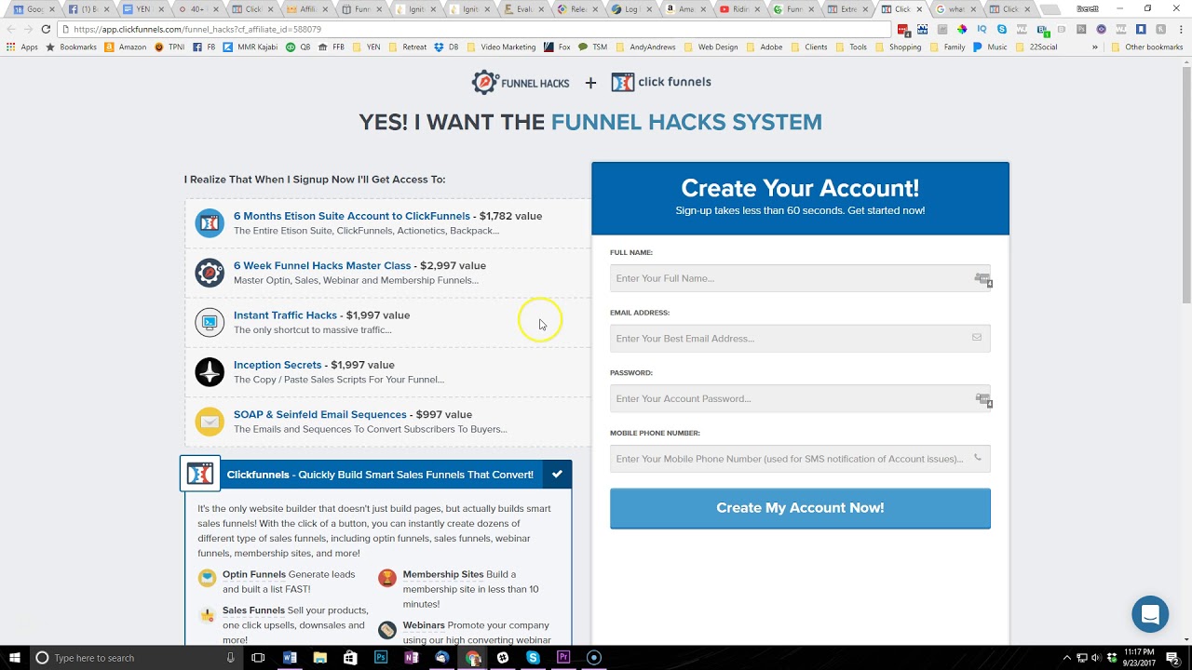
Task: Open the Amazon bookmark
Action: [126, 47]
